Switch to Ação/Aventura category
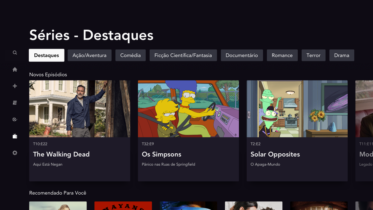The image size is (373, 210). tap(90, 55)
